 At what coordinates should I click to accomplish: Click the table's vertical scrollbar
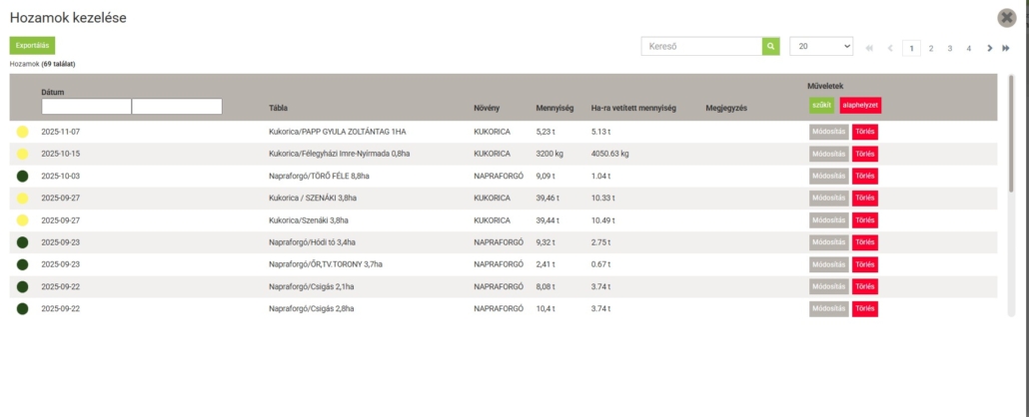1011,130
